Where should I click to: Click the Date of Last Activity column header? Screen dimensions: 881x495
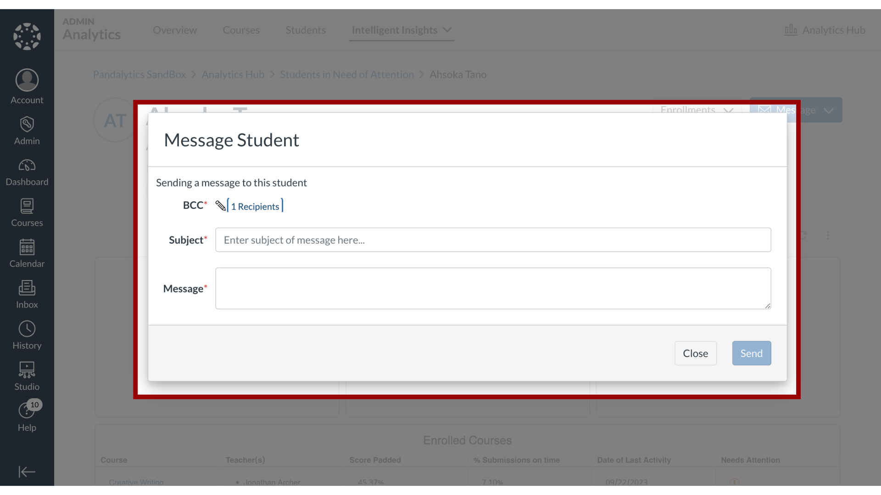(634, 460)
